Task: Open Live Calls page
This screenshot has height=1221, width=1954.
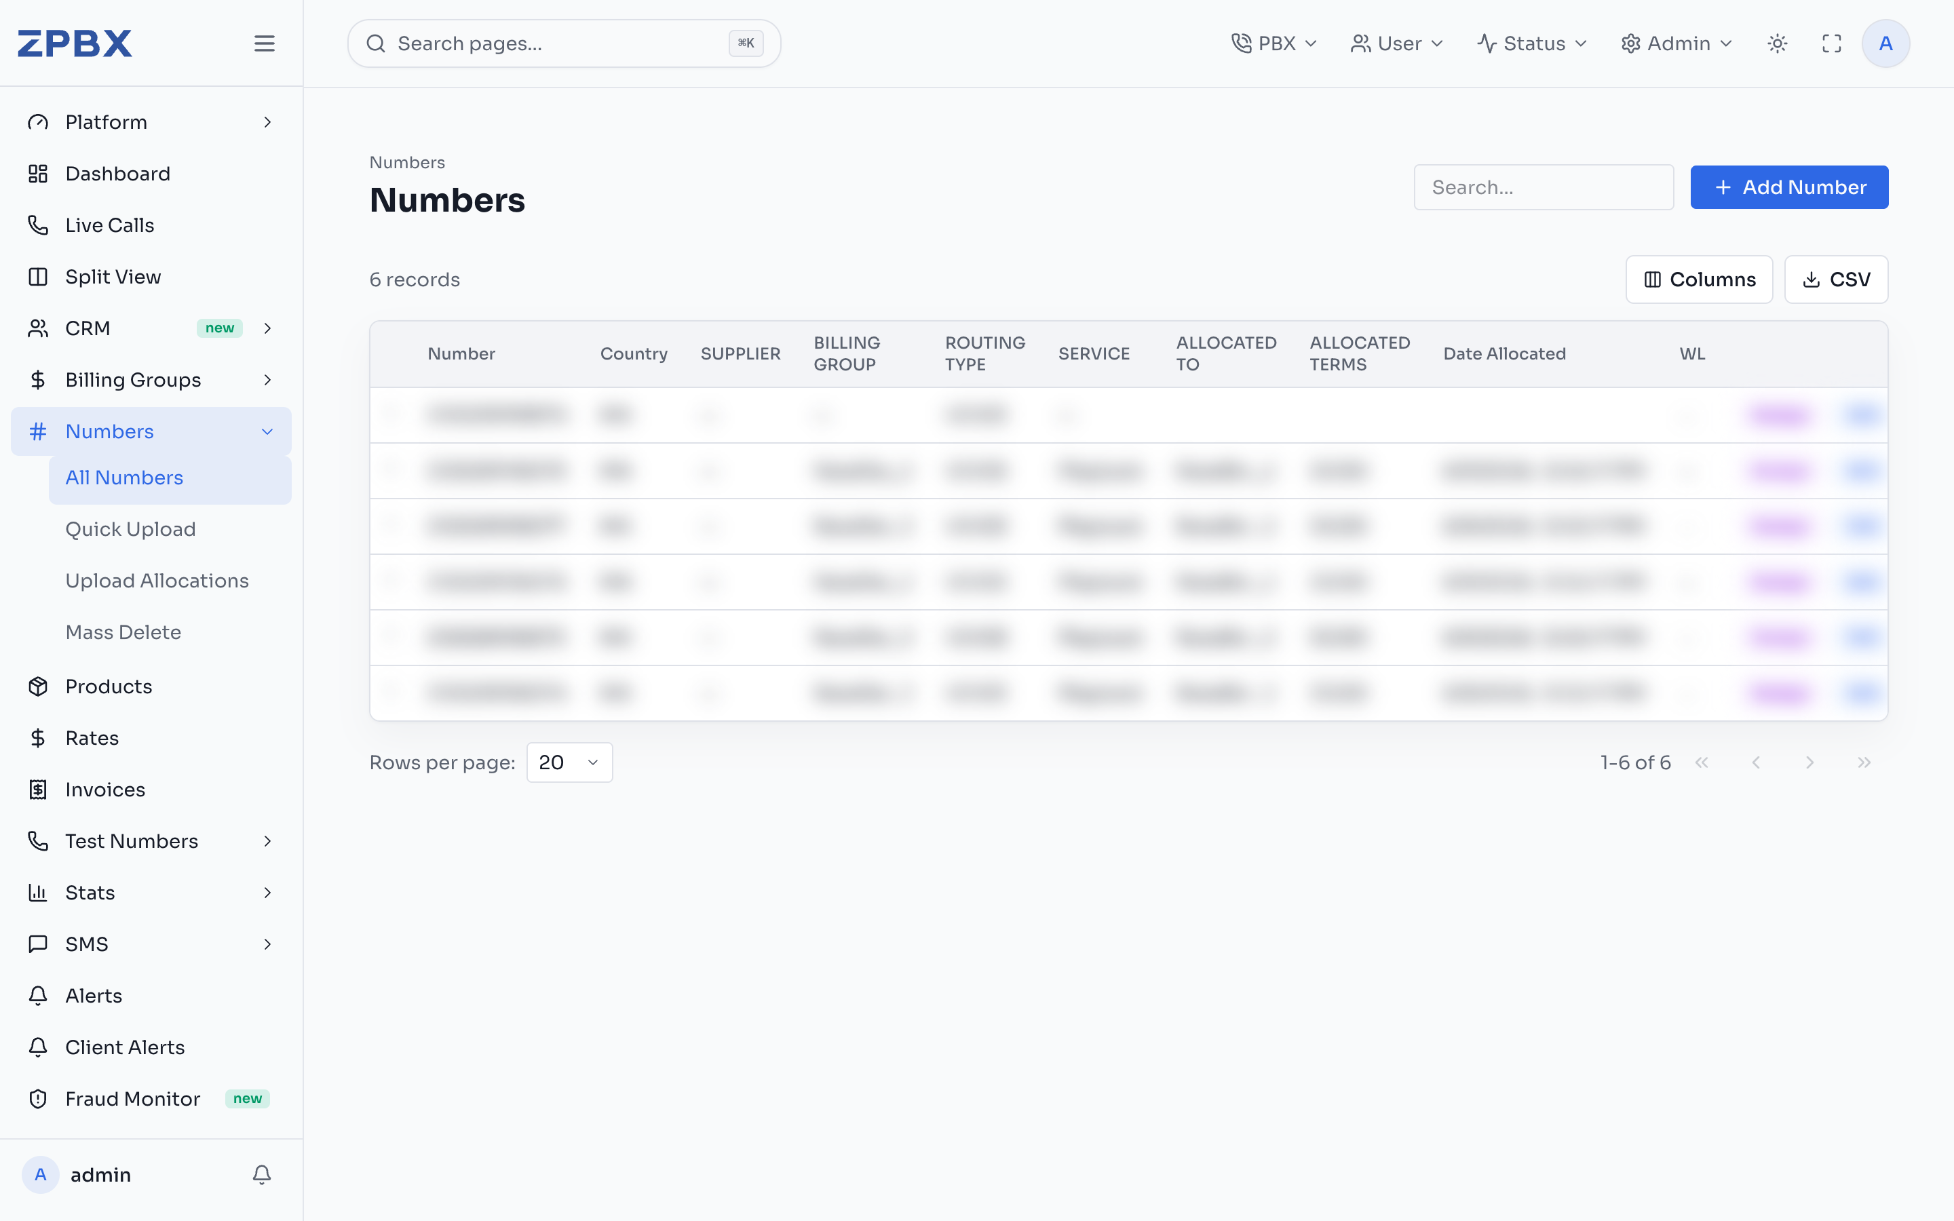Action: click(151, 225)
